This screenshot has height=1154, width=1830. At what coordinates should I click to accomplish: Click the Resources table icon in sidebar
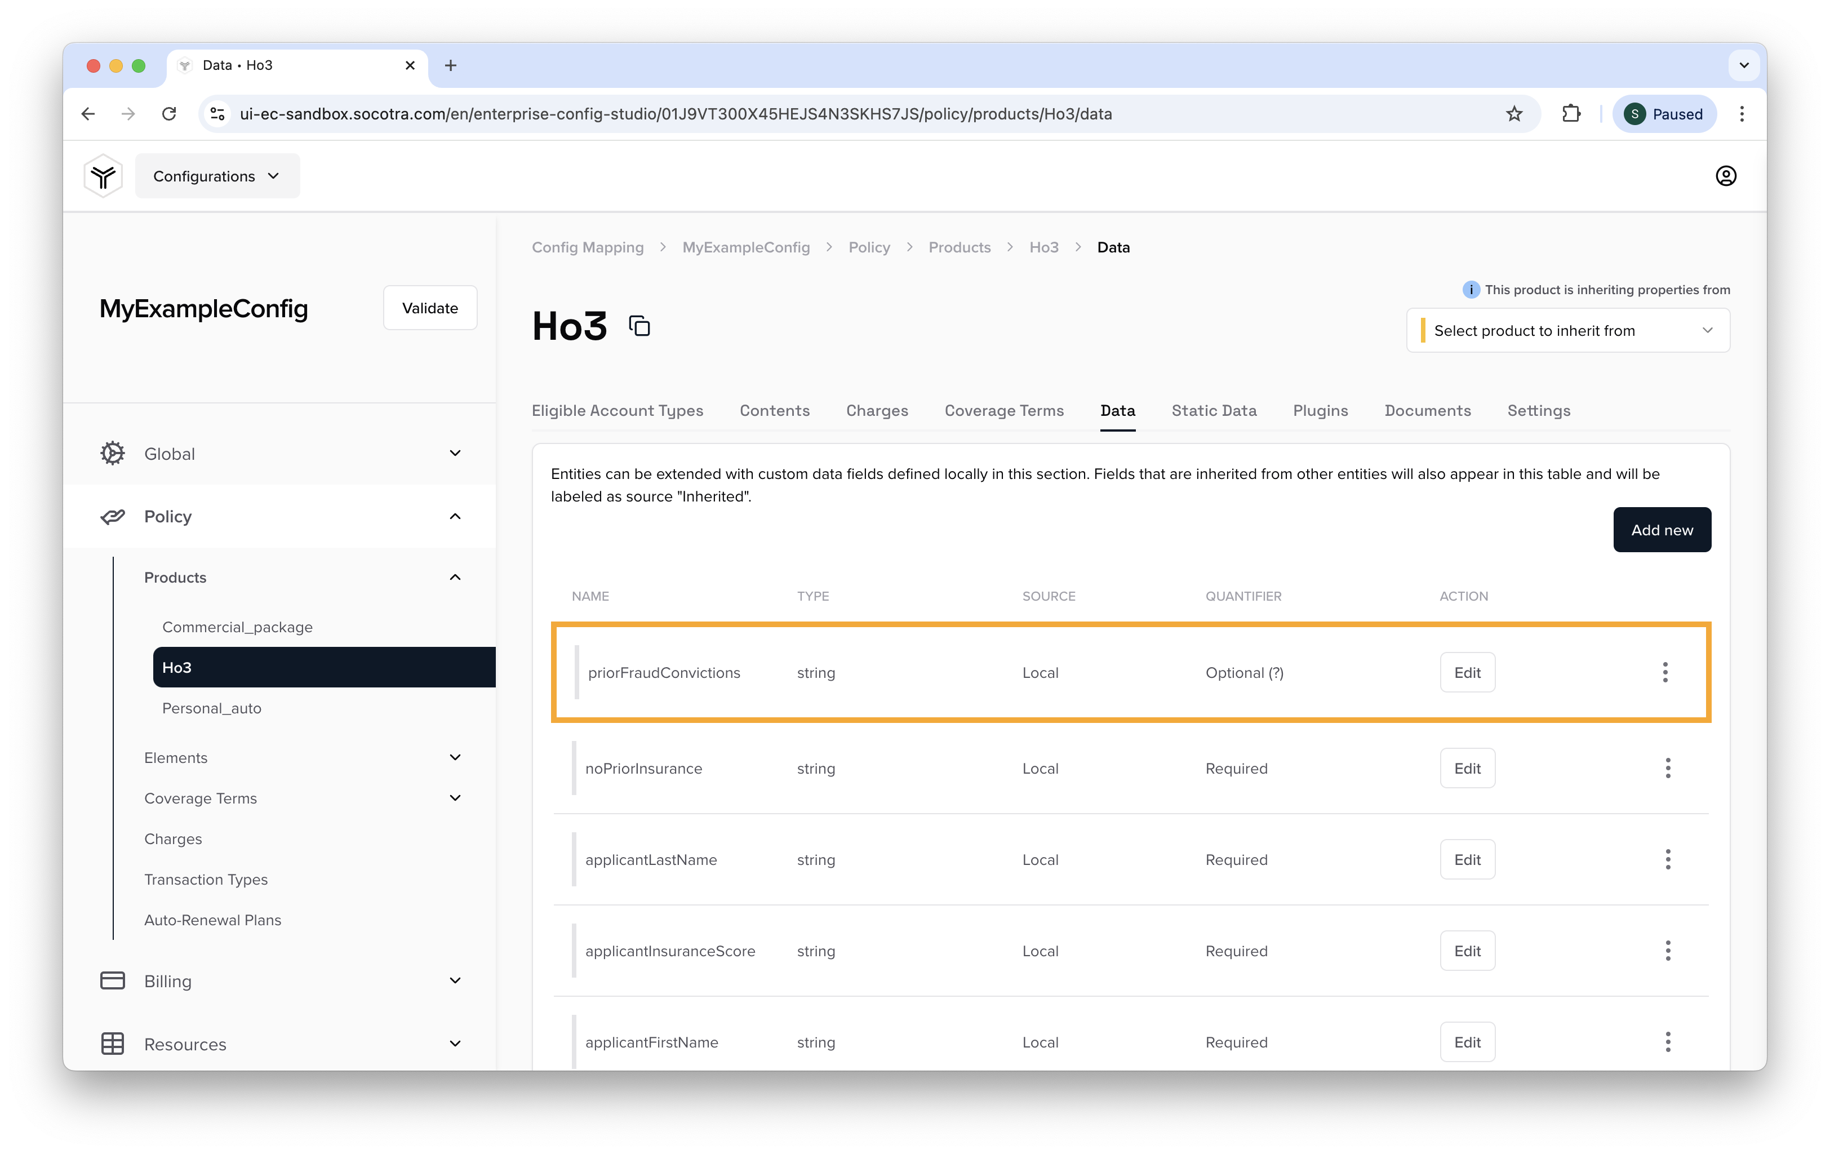pyautogui.click(x=113, y=1044)
